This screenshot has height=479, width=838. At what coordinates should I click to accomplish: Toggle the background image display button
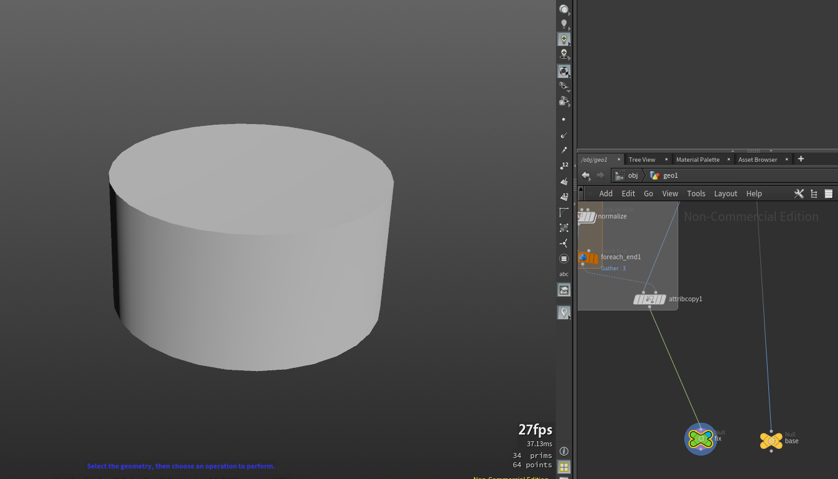[x=563, y=289]
